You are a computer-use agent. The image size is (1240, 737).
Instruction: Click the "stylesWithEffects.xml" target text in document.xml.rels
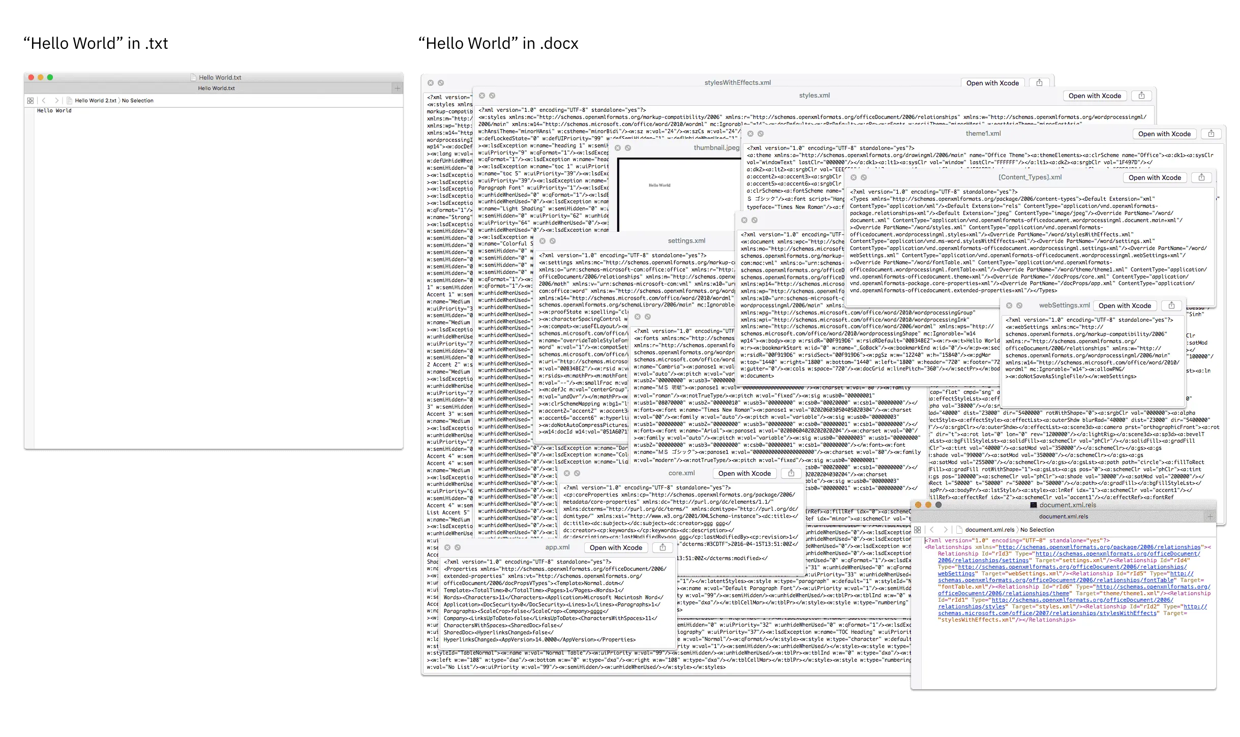[x=976, y=620]
